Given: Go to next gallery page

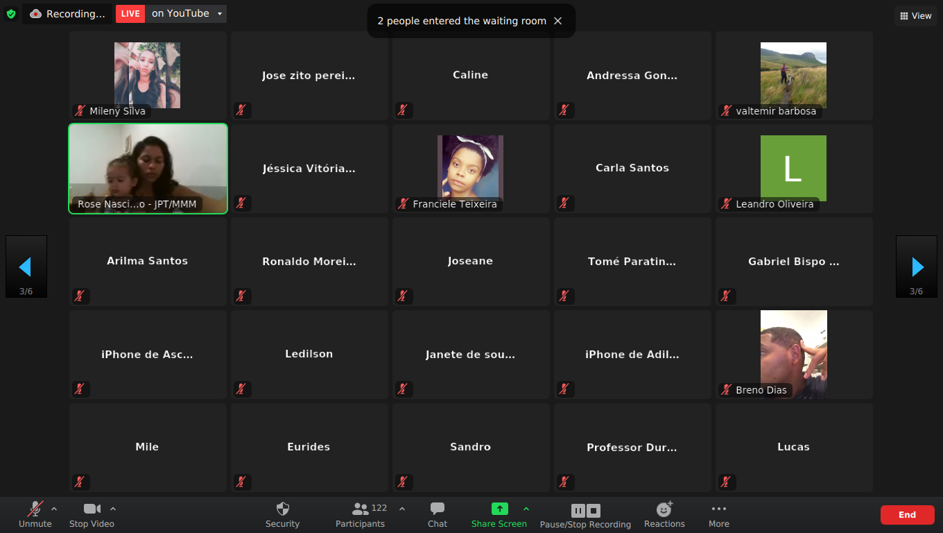Looking at the screenshot, I should (917, 266).
